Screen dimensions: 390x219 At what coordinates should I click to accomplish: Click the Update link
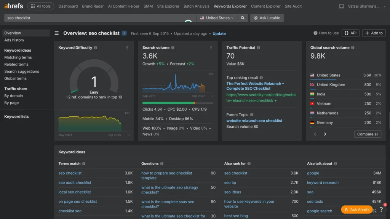pos(219,33)
